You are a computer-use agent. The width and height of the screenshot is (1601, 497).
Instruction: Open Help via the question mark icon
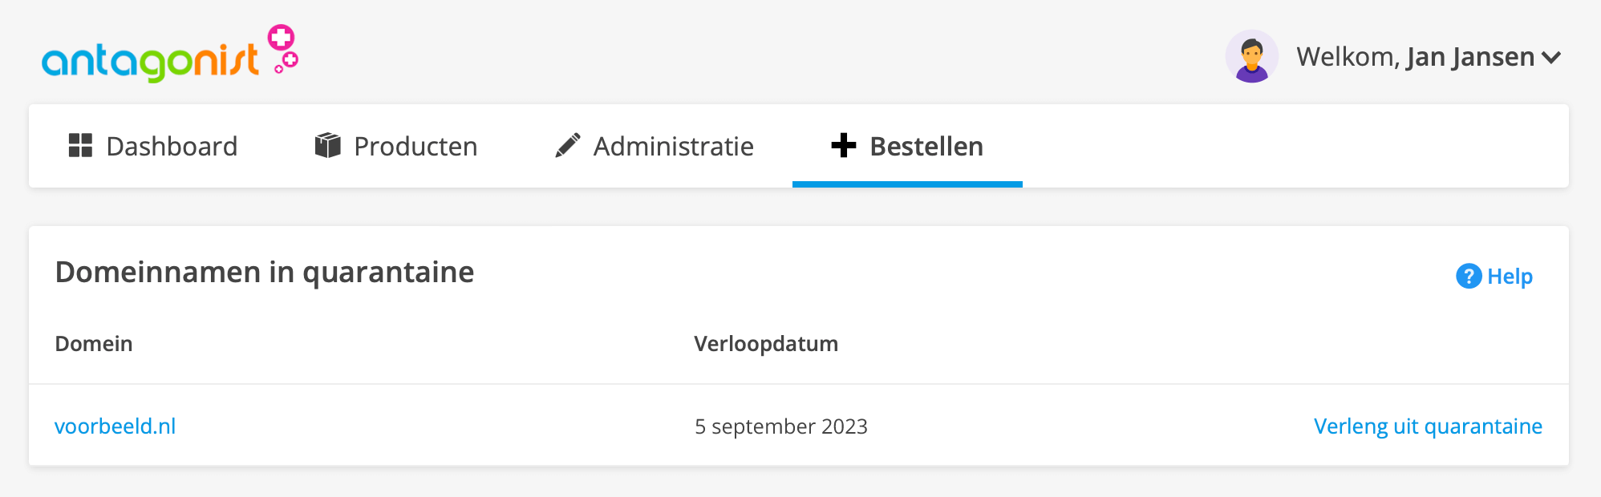point(1468,276)
